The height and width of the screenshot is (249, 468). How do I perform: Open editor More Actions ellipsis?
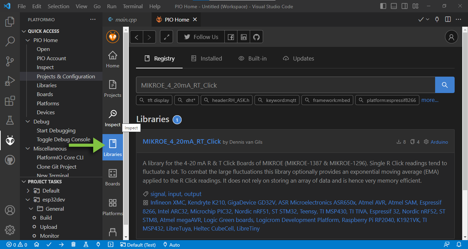point(458,19)
